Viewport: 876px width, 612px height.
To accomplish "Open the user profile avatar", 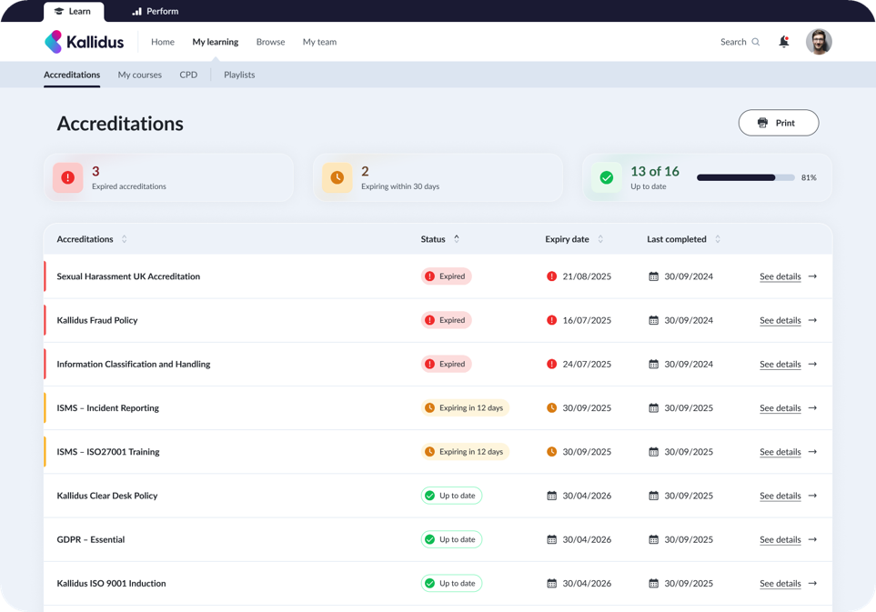I will tap(819, 42).
